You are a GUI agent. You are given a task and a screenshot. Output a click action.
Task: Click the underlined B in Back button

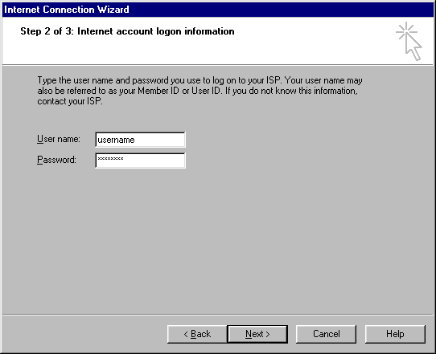194,334
